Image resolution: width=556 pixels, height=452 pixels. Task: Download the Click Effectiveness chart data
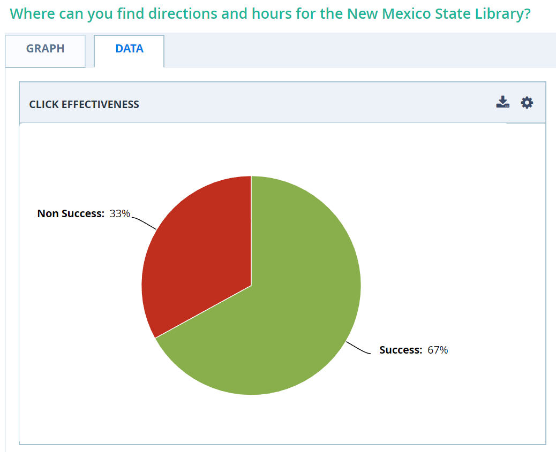[x=502, y=102]
